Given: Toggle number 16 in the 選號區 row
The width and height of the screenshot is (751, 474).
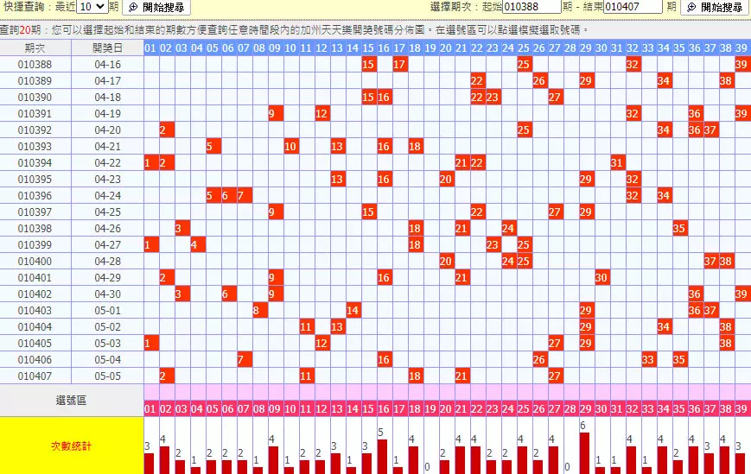Looking at the screenshot, I should [x=384, y=408].
